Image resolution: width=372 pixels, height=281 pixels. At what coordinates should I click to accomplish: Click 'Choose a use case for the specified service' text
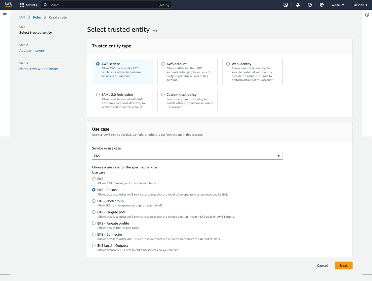(x=125, y=167)
